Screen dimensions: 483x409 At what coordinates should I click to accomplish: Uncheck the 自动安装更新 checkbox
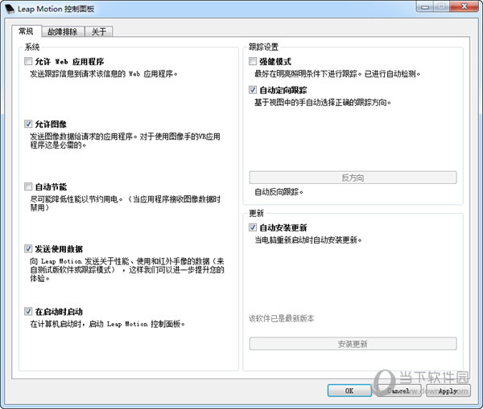click(x=254, y=227)
